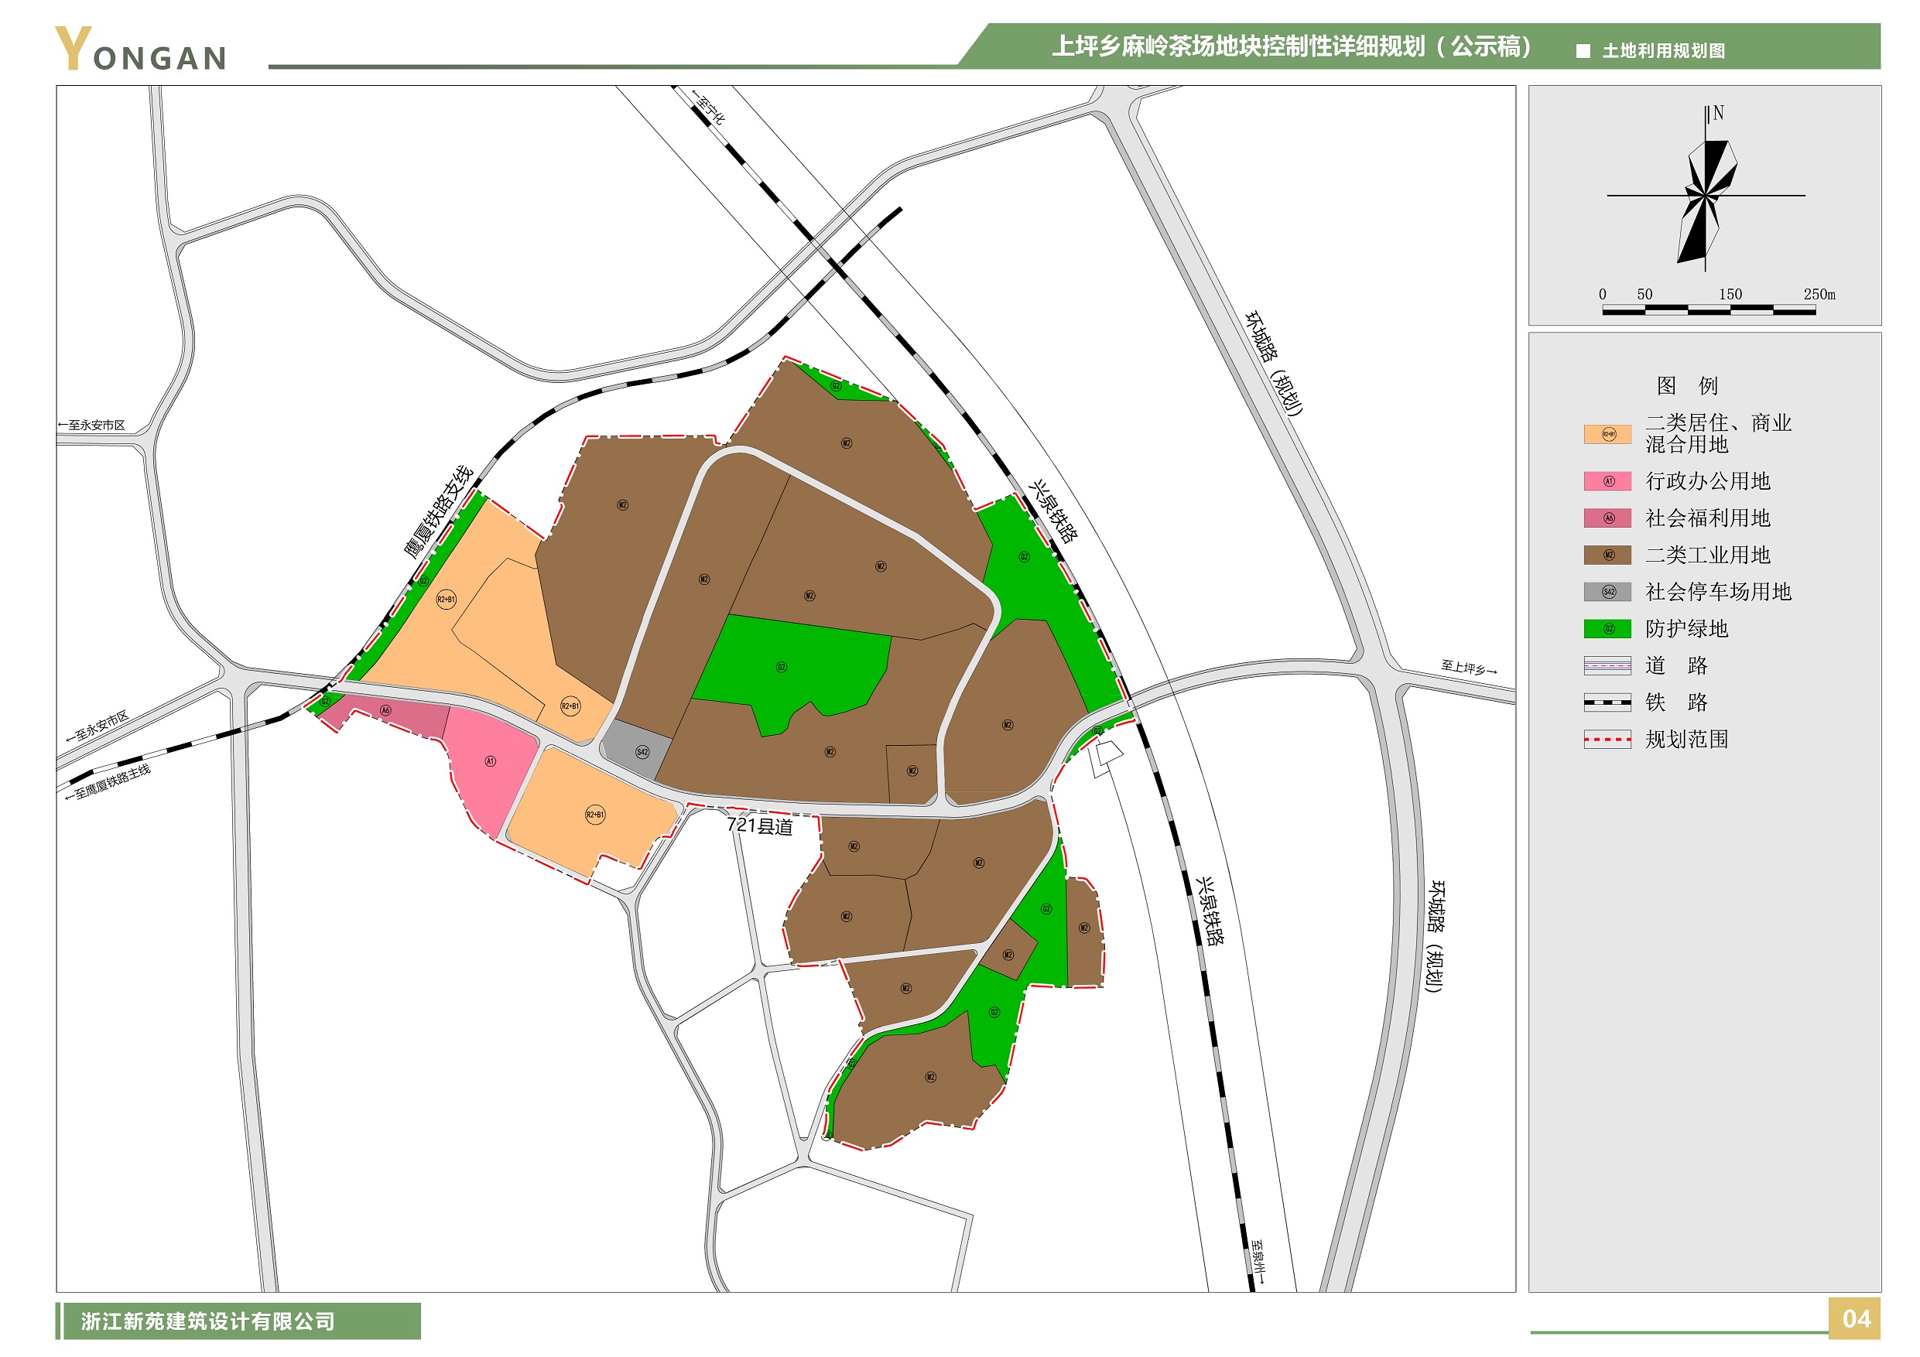Click the brown M2 legend swatch
The width and height of the screenshot is (1920, 1357).
point(1607,555)
